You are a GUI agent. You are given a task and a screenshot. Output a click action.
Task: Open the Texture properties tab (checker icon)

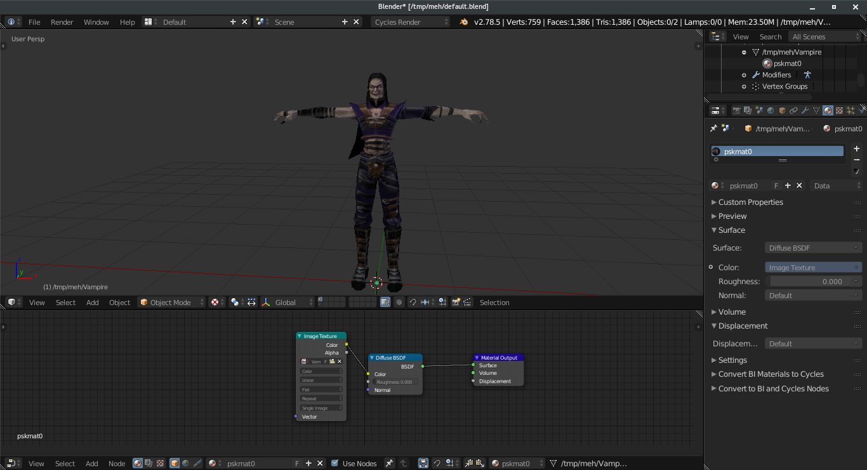click(x=839, y=110)
